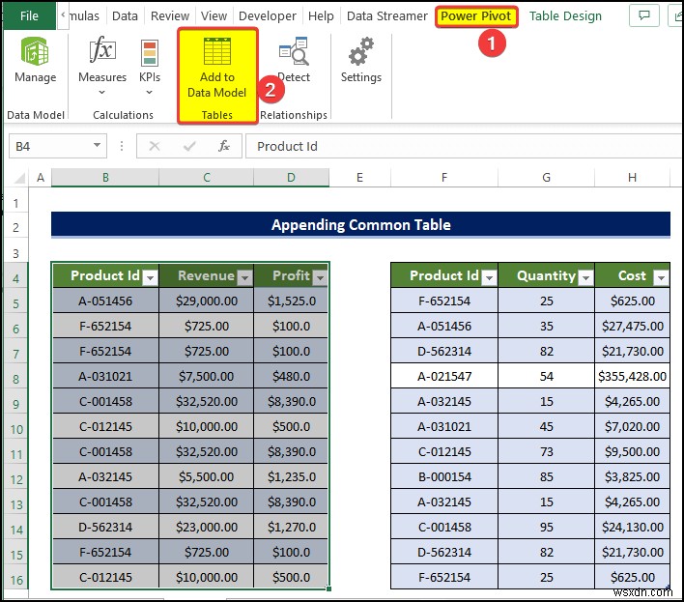Select quantity cell 73
684x602 pixels.
pos(546,451)
